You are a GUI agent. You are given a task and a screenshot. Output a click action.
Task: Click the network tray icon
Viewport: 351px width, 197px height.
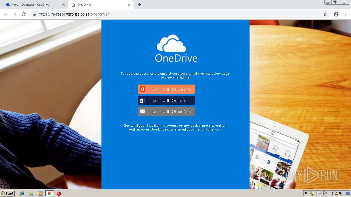pyautogui.click(x=312, y=193)
